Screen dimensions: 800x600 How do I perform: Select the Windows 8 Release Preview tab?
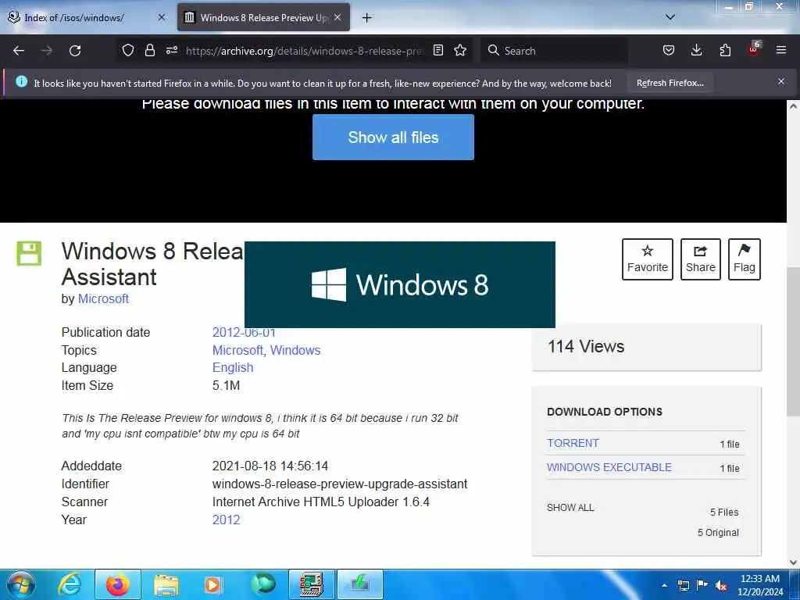click(x=264, y=18)
